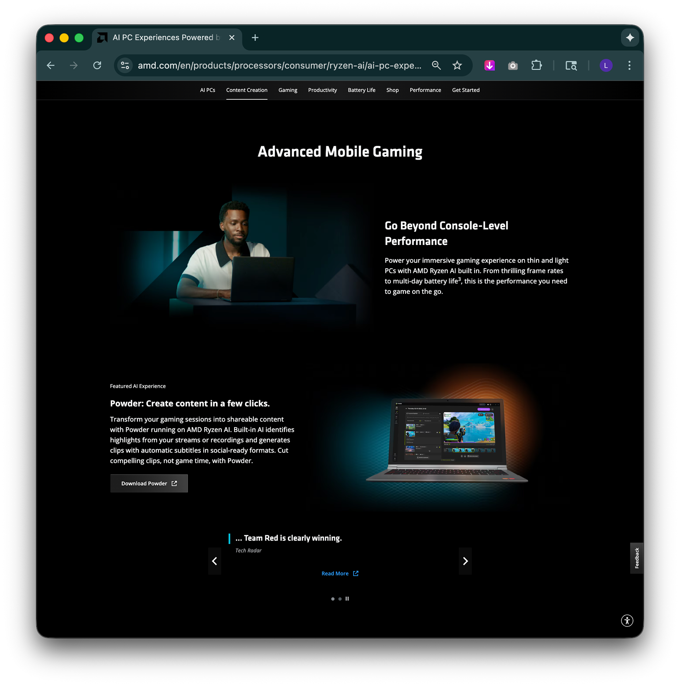Image resolution: width=680 pixels, height=686 pixels.
Task: Click the Gemini sparkle icon
Action: tap(630, 38)
